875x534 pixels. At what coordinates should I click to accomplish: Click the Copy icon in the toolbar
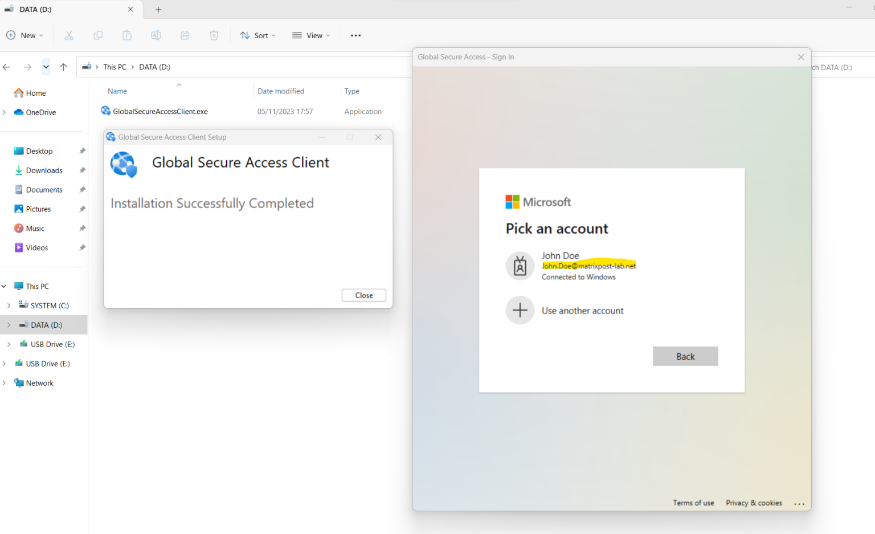tap(98, 35)
